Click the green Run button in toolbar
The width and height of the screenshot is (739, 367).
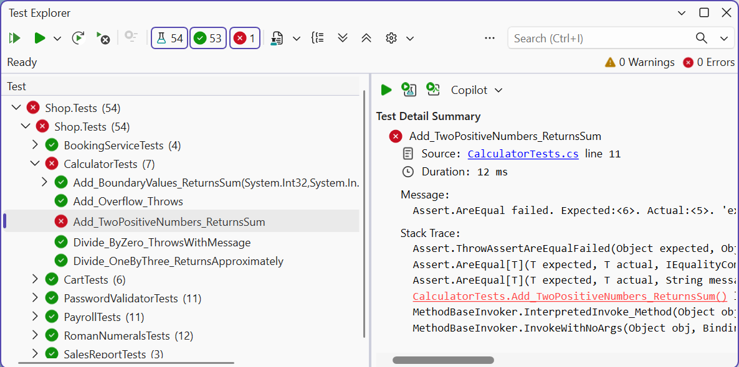tap(40, 38)
